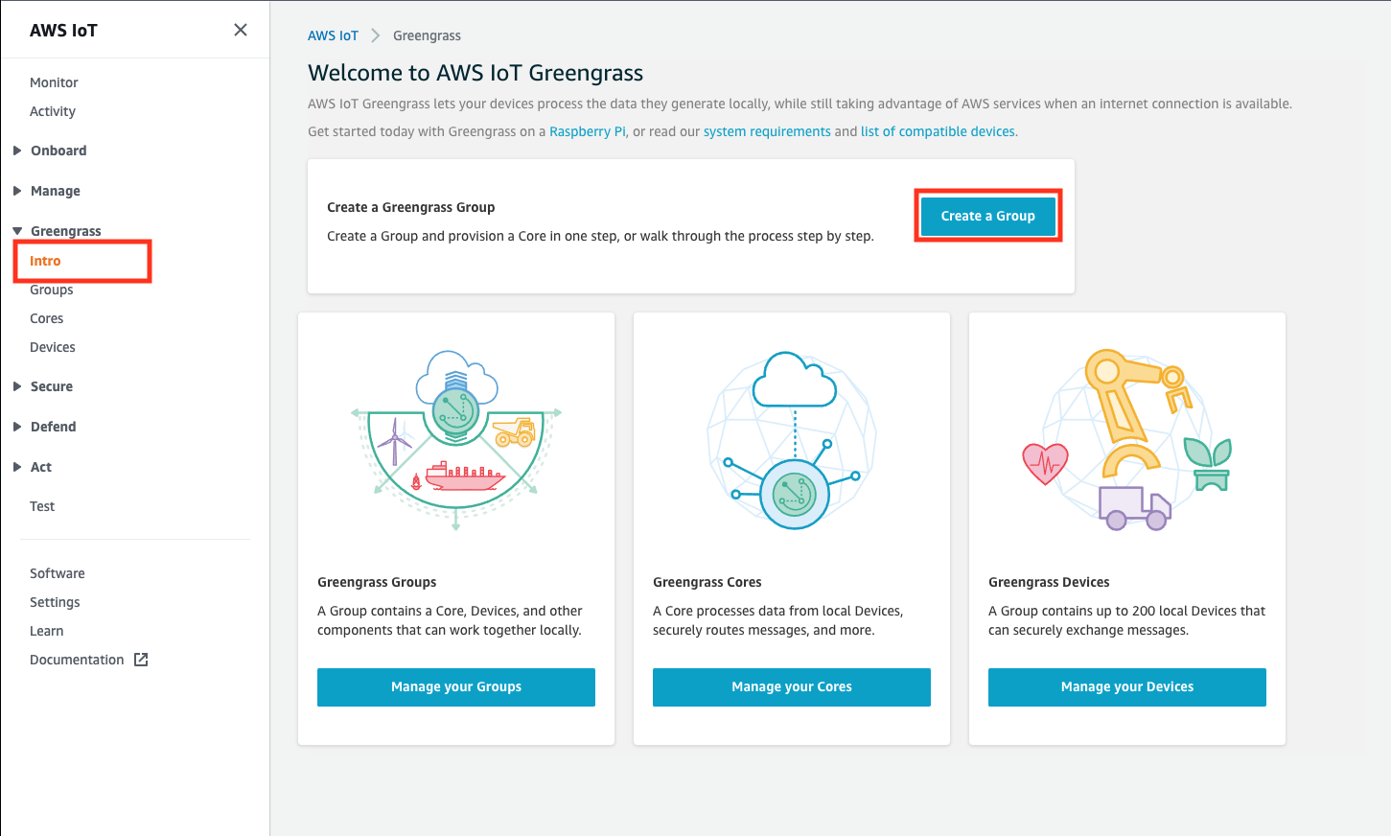Expand the Secure section arrow

(17, 386)
